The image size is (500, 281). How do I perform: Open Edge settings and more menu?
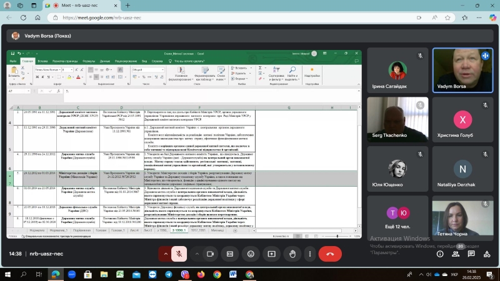(x=479, y=17)
